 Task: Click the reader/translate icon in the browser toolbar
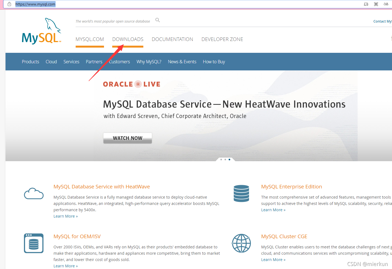click(386, 4)
